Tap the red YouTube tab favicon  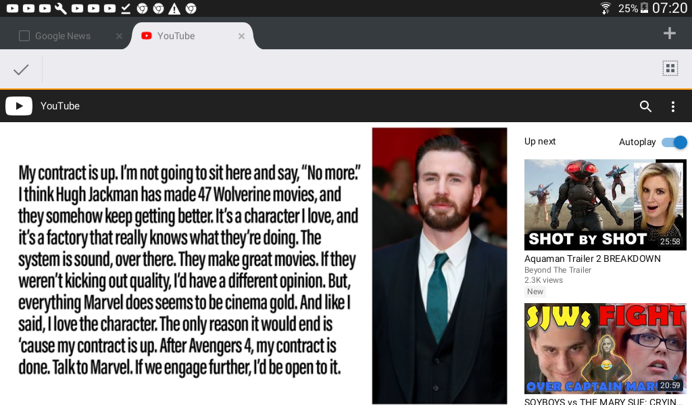(x=147, y=36)
